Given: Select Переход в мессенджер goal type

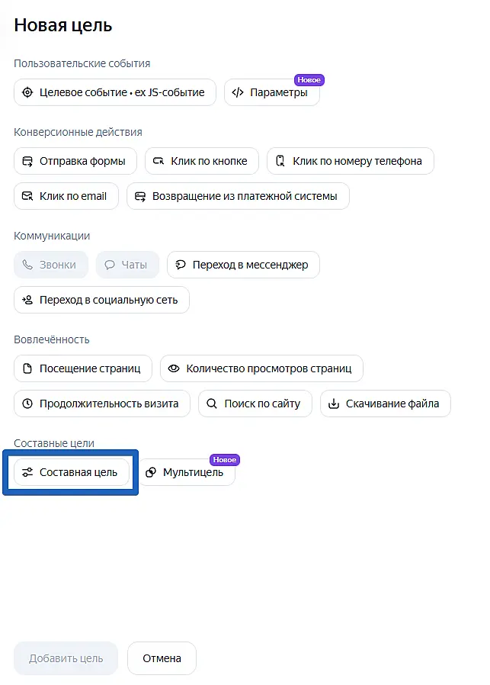Looking at the screenshot, I should pos(243,265).
